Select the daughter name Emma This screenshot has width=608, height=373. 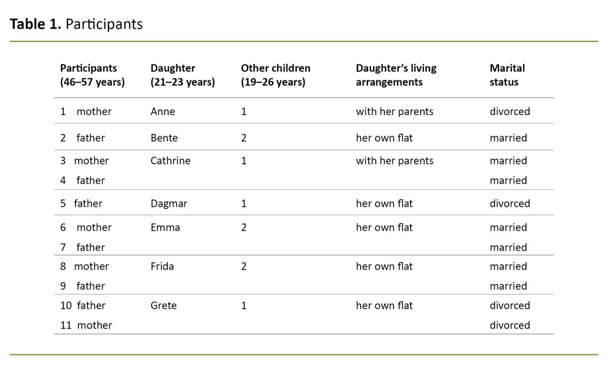[x=165, y=228]
